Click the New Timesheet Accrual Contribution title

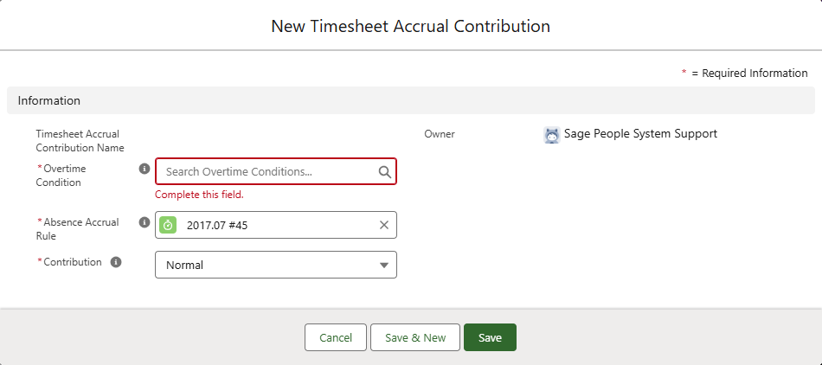[x=411, y=26]
